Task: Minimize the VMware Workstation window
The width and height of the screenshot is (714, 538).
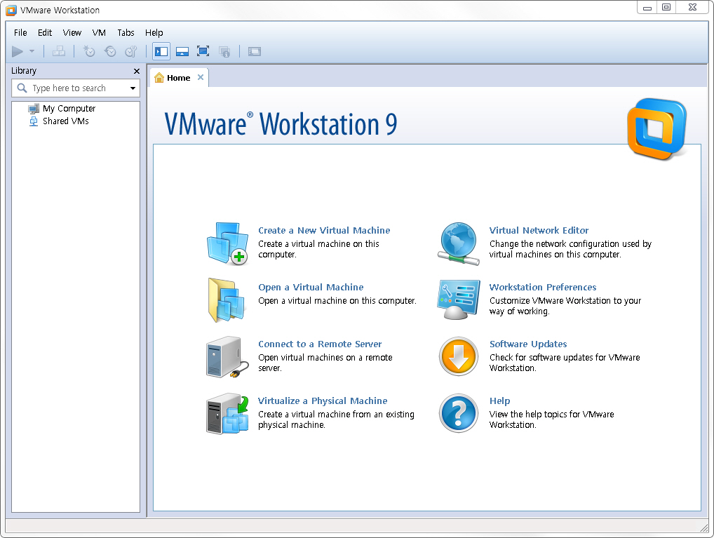Action: tap(647, 7)
